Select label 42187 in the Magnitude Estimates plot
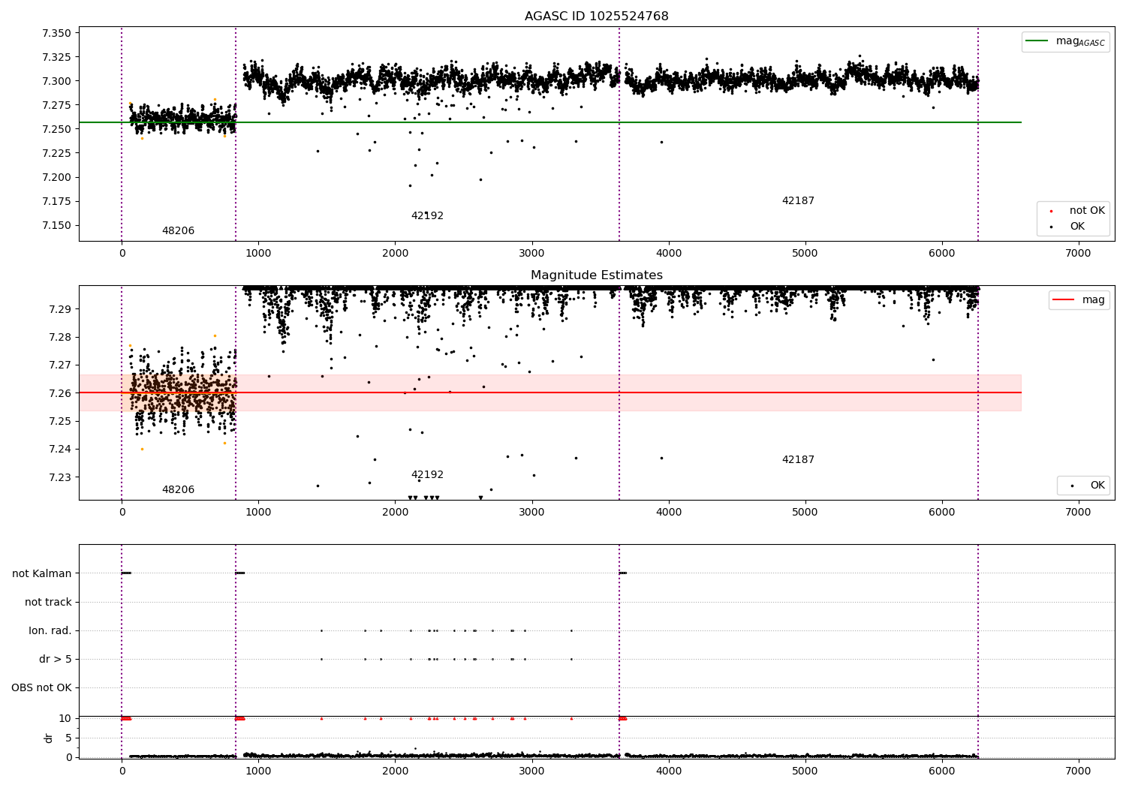Viewport: 1126px width, 788px height. 798,460
